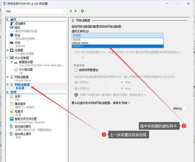Click the bandwidth info icon

click(76, 95)
